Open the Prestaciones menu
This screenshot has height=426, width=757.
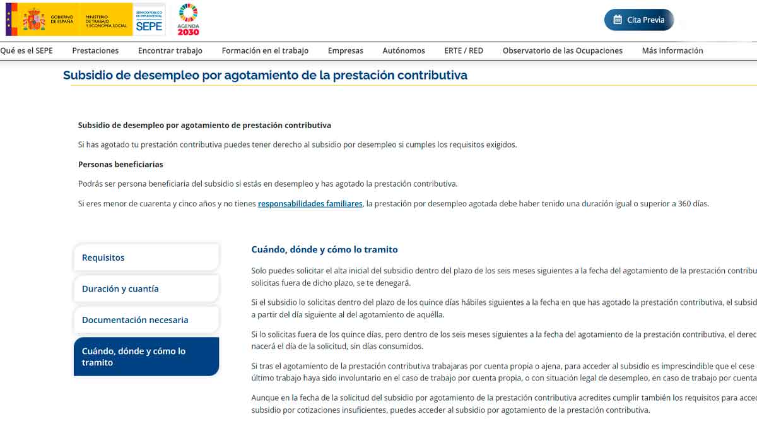(x=95, y=50)
